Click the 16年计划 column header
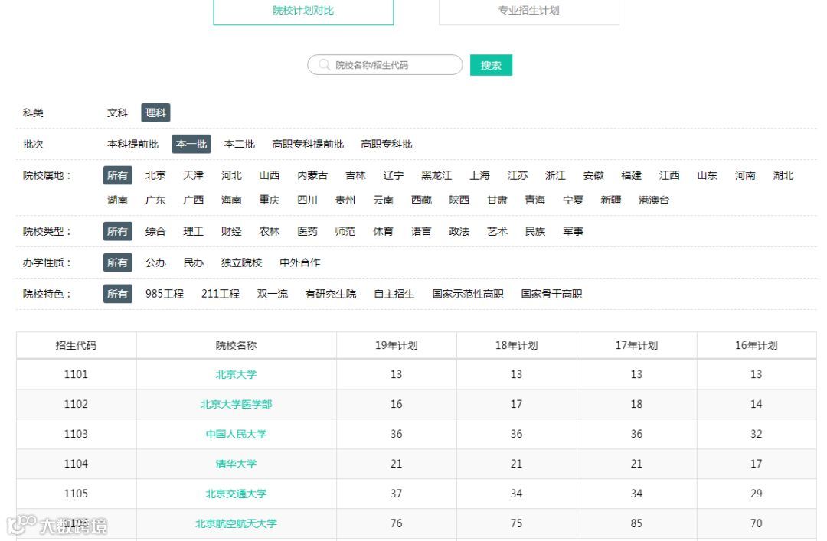827x541 pixels. (x=757, y=345)
